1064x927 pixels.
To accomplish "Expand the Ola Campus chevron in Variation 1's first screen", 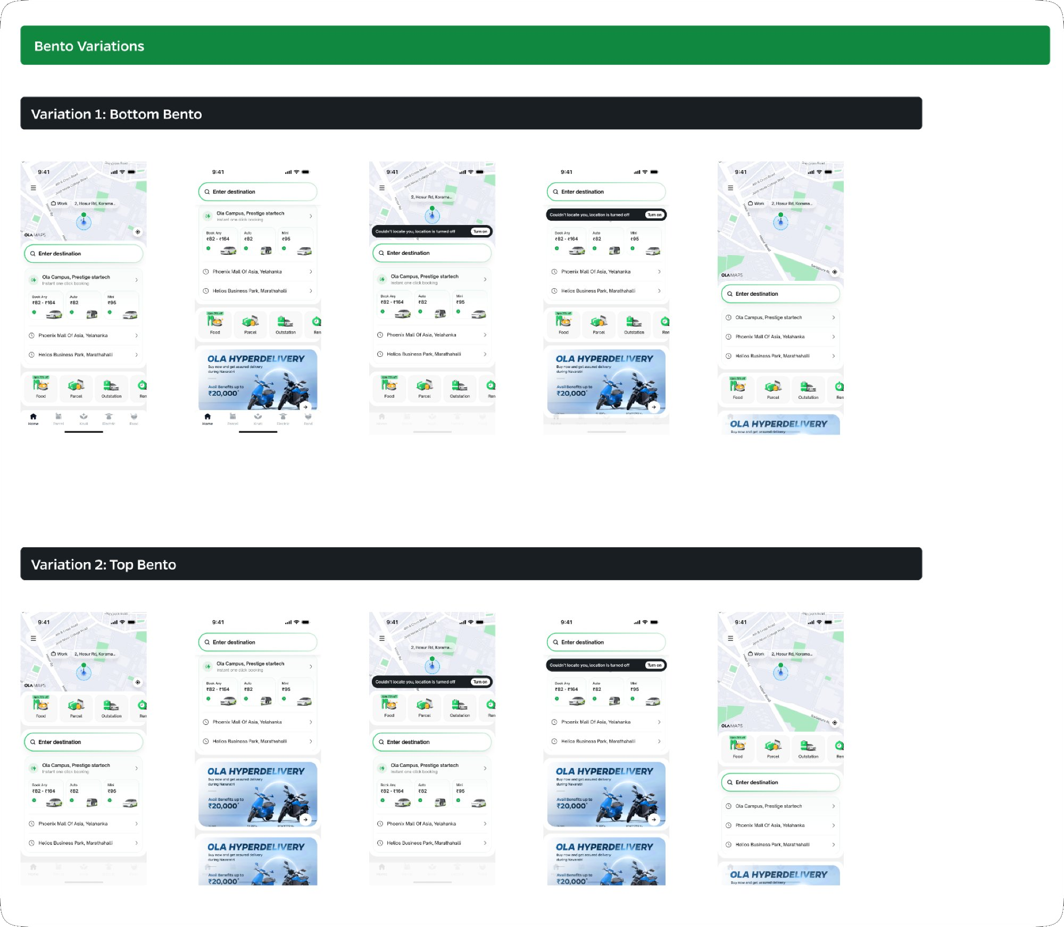I will [x=137, y=280].
